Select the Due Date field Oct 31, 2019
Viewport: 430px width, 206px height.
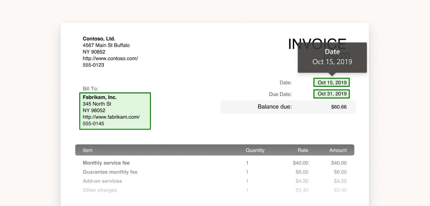tap(331, 94)
